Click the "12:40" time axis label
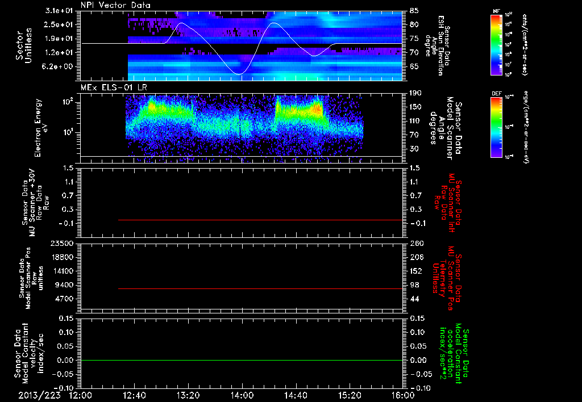The image size is (582, 402). coord(134,395)
